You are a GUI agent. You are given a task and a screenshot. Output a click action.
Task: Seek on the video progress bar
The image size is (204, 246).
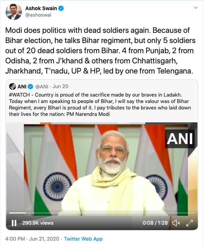102,213
